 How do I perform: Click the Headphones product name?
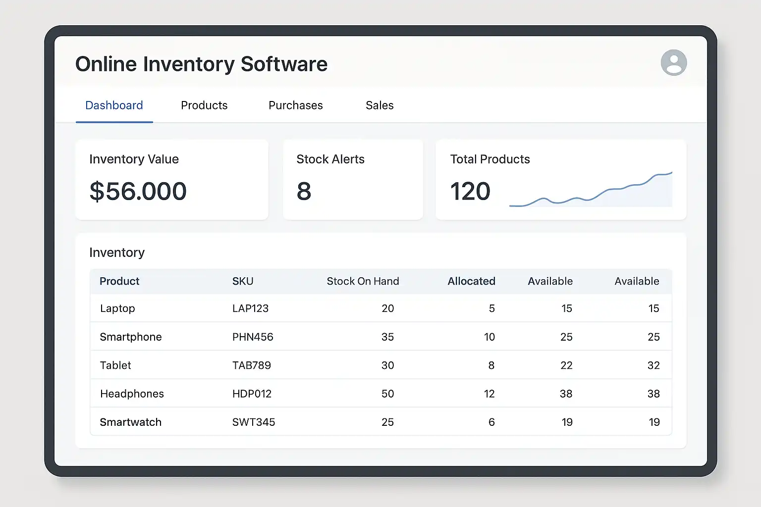click(132, 394)
